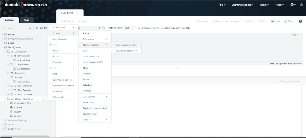Open the Administration dropdown menu
The width and height of the screenshot is (306, 138).
tap(243, 5)
